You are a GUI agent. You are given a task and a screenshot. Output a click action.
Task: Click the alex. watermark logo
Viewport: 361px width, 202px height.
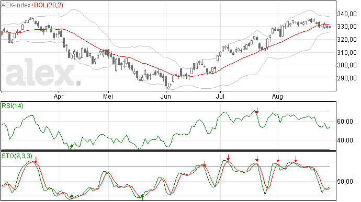coord(43,73)
